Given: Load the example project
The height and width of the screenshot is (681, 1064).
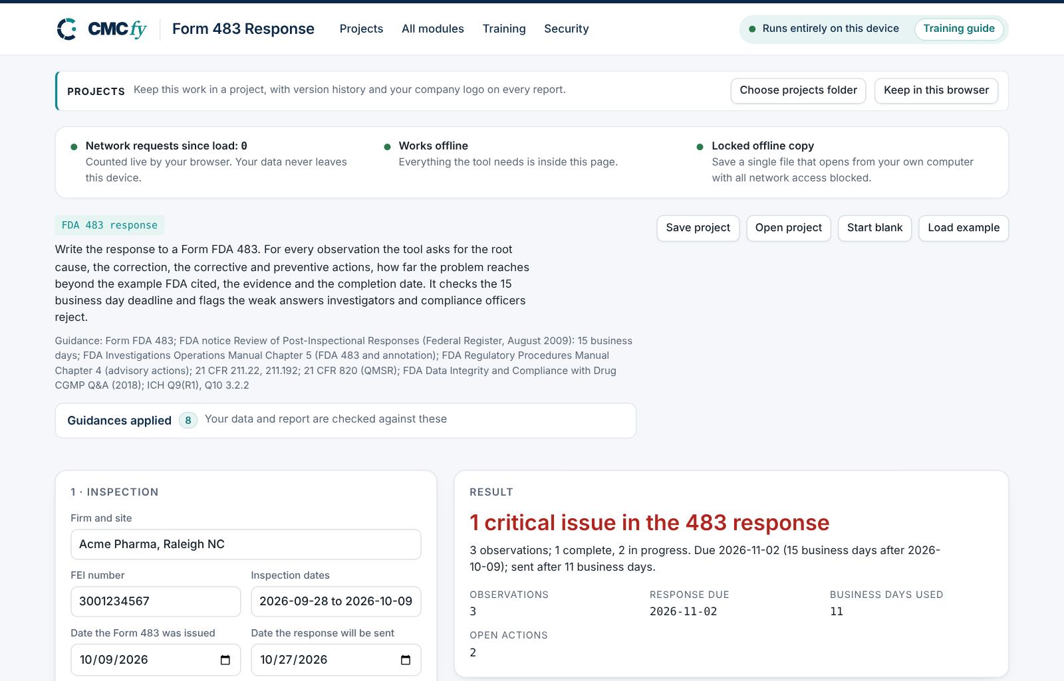Looking at the screenshot, I should (x=964, y=228).
